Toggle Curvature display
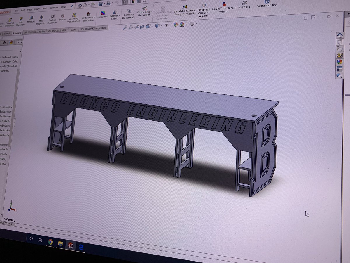 103,14
